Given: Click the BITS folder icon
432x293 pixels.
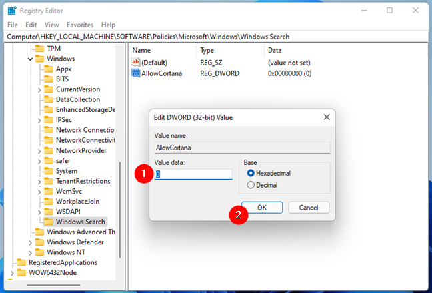Looking at the screenshot, I should click(x=49, y=79).
